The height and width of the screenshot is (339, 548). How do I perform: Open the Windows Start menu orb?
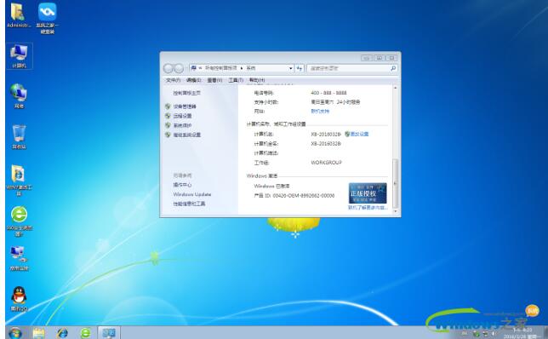(x=14, y=333)
